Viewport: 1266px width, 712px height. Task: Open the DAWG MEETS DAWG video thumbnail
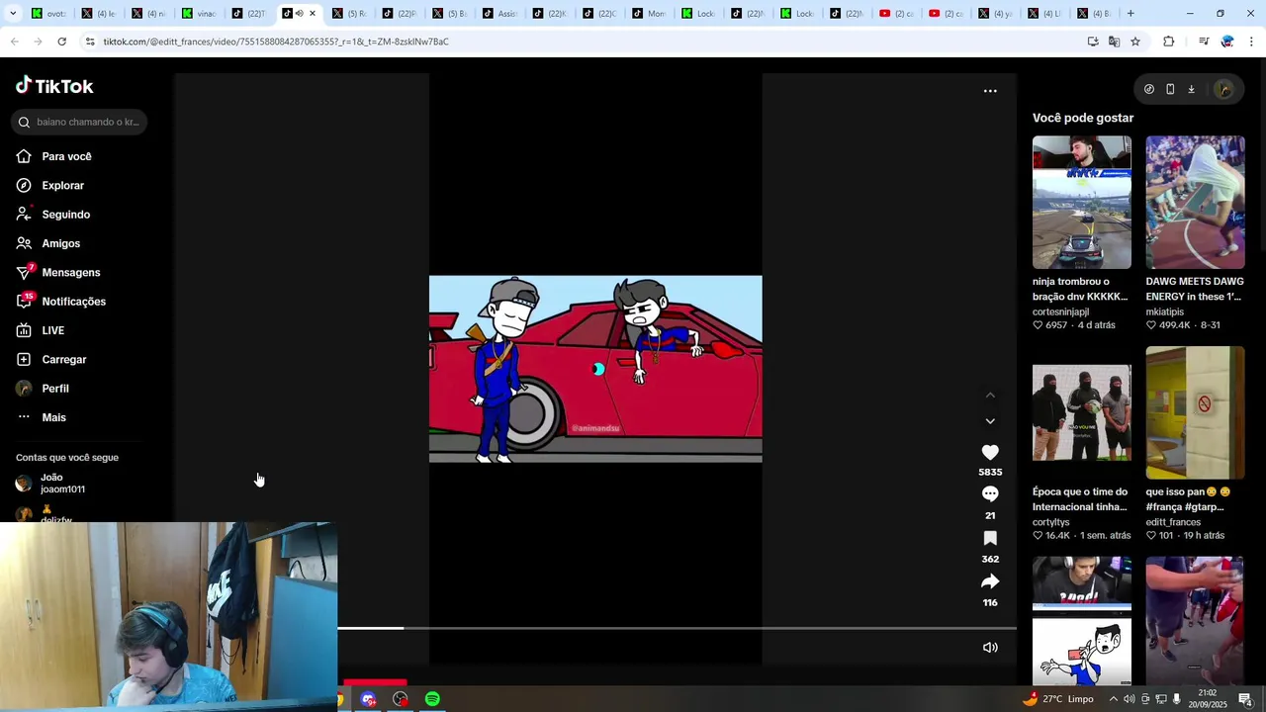(1195, 203)
